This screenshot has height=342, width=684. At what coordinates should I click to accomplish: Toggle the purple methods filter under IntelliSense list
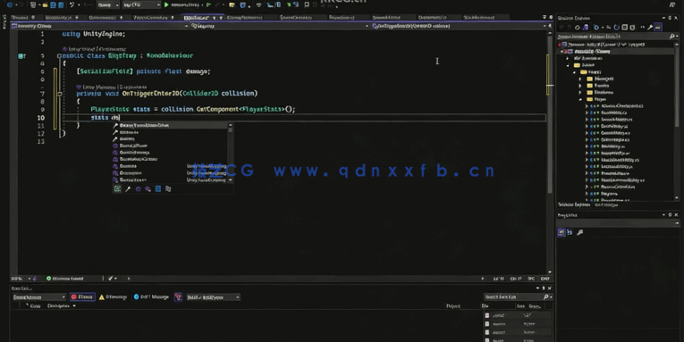(138, 189)
